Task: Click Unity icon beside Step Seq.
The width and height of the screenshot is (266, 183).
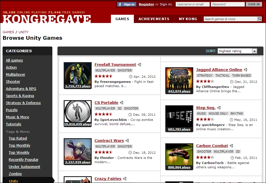Action: click(219, 108)
